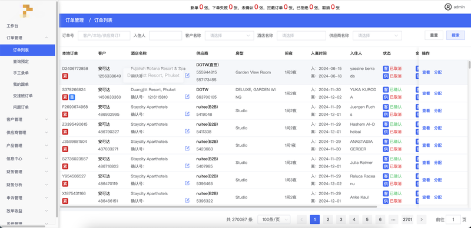Click red urgent tag under F2690674968
This screenshot has width=471, height=228.
(x=65, y=115)
